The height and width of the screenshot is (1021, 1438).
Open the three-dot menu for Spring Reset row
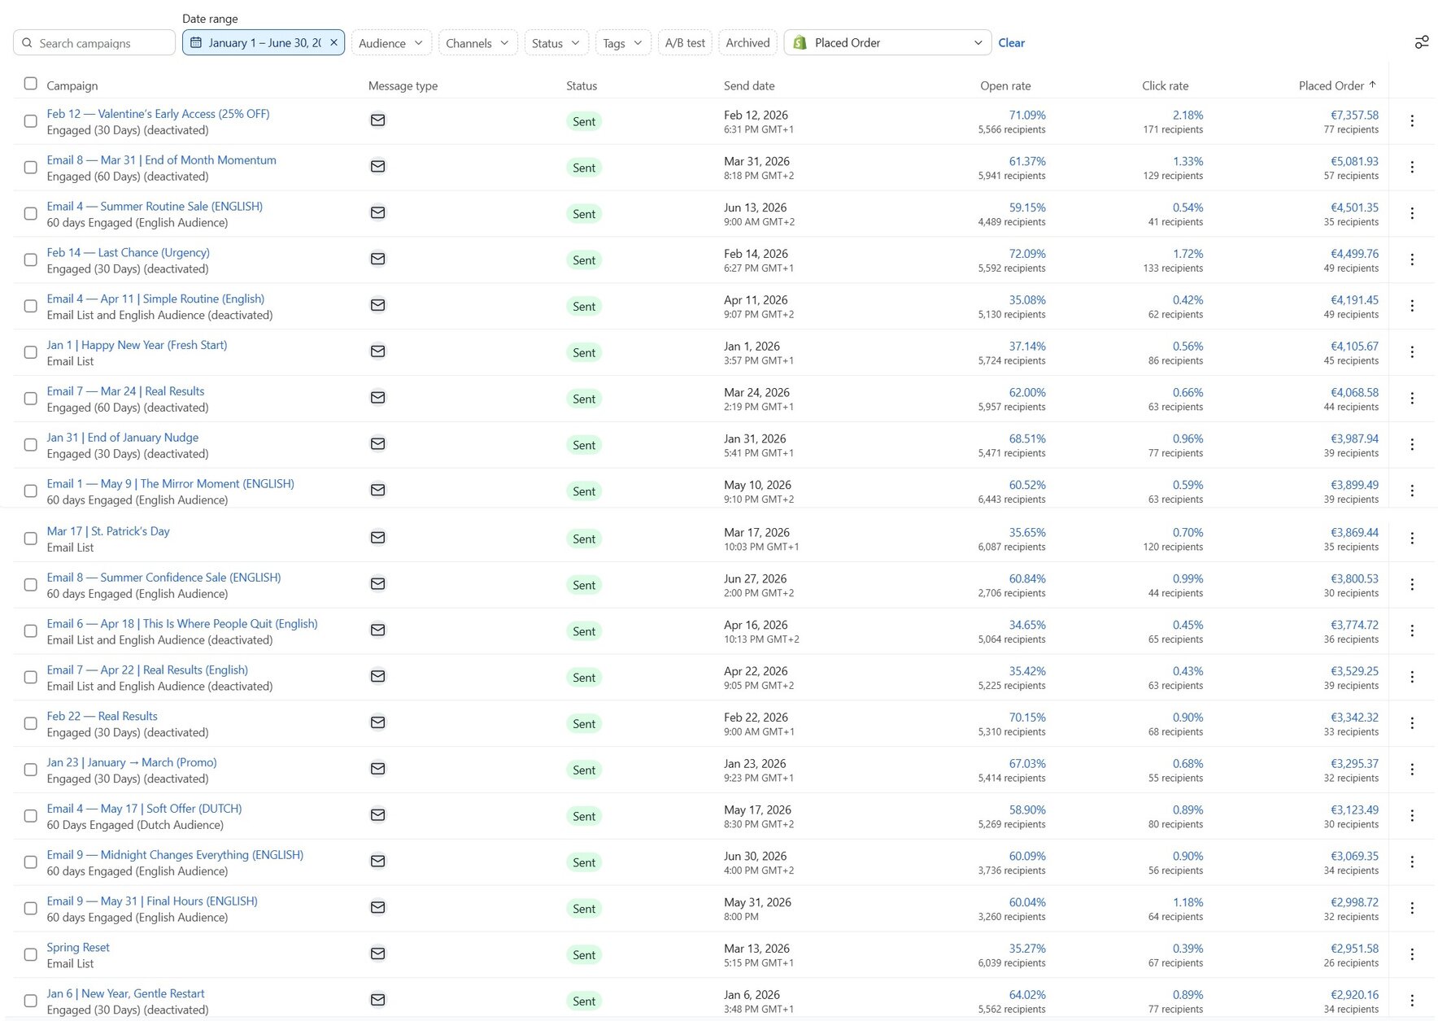click(x=1412, y=954)
